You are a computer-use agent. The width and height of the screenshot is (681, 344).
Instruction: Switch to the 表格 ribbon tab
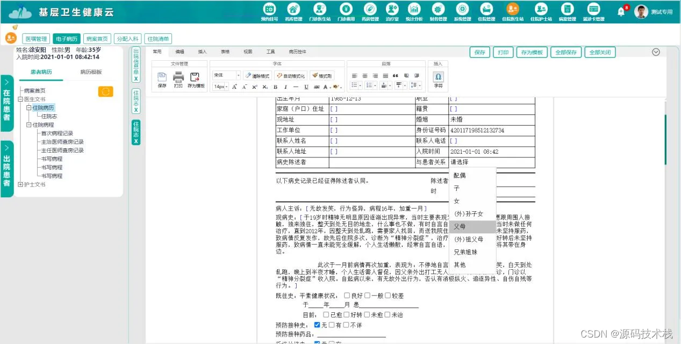(225, 52)
